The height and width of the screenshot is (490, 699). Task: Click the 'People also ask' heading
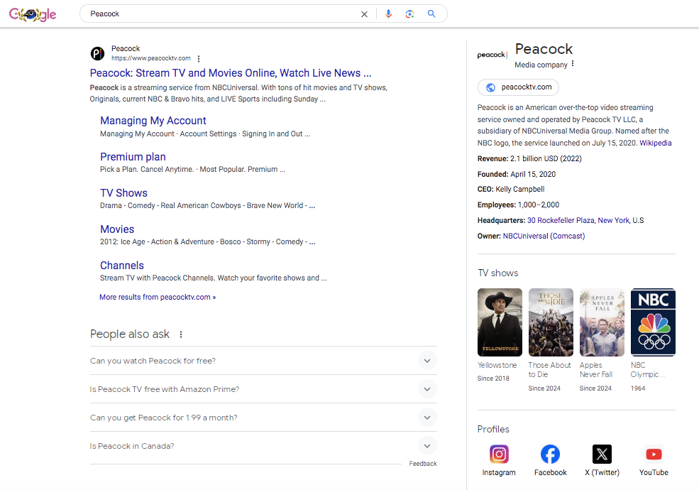coord(130,334)
